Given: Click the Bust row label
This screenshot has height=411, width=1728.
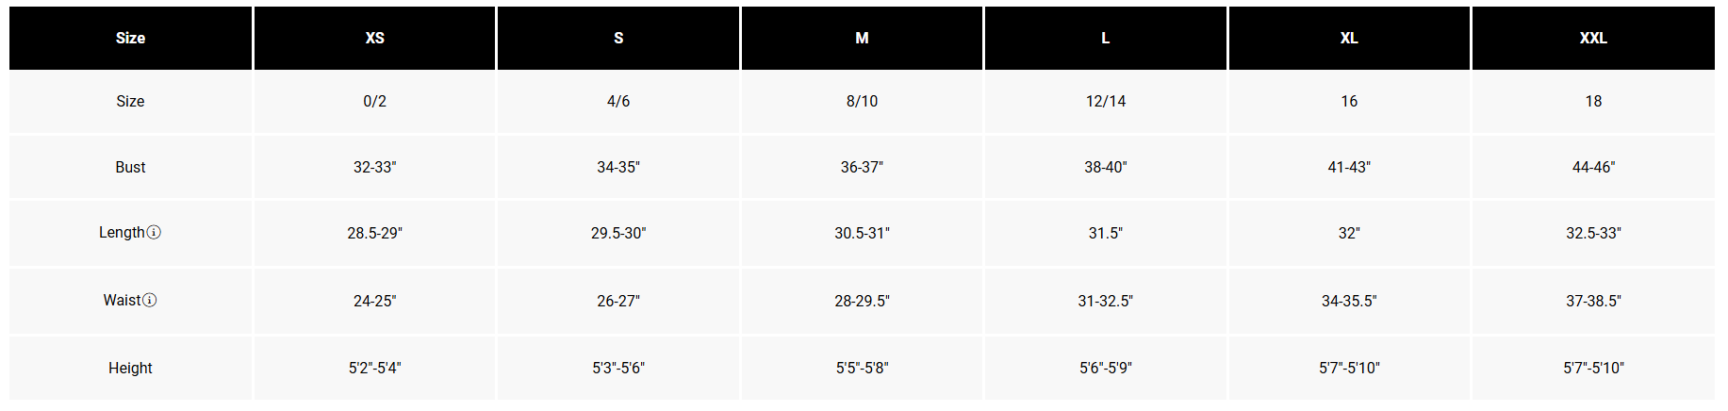Looking at the screenshot, I should tap(130, 167).
